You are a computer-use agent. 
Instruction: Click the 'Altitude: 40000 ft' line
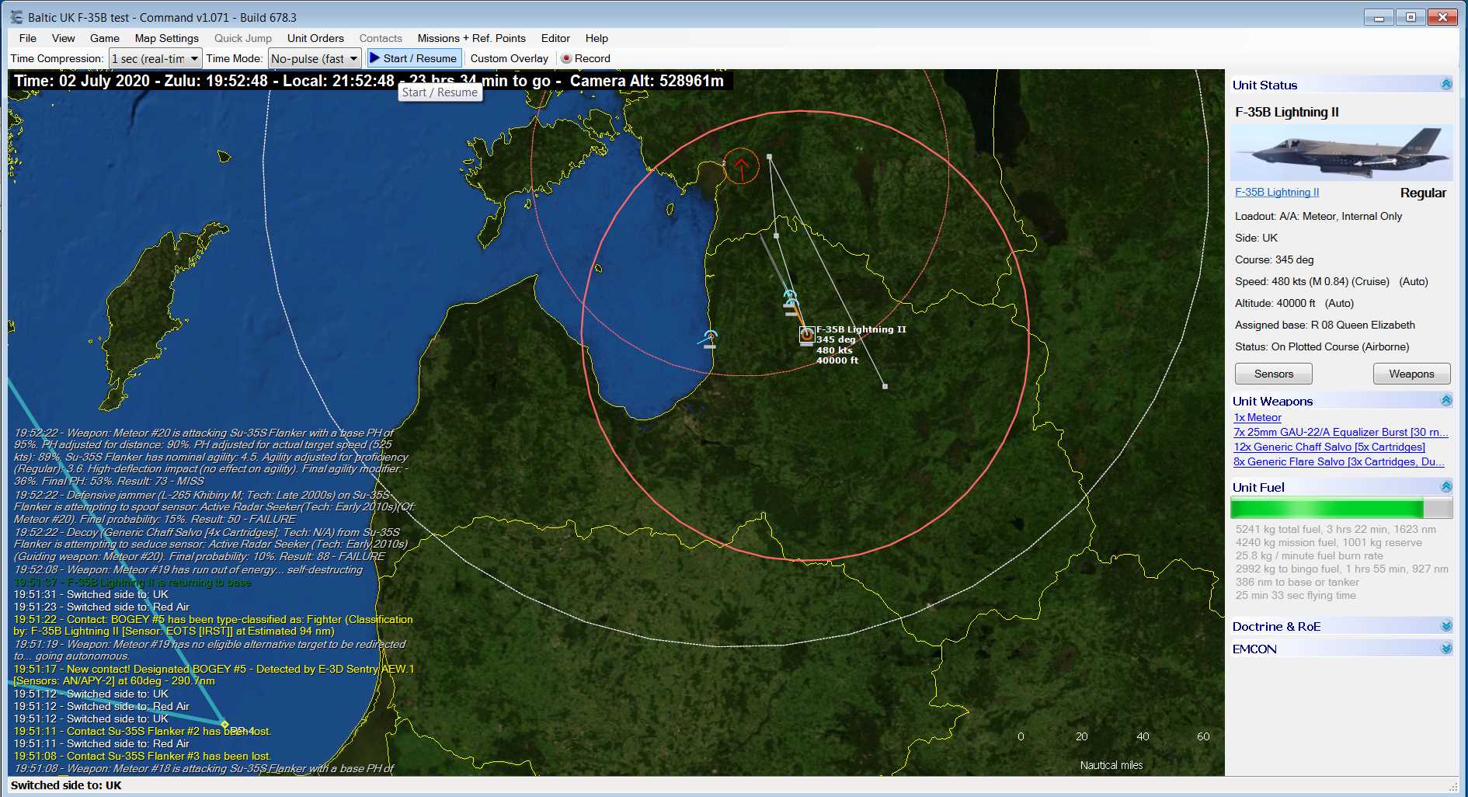[1294, 303]
